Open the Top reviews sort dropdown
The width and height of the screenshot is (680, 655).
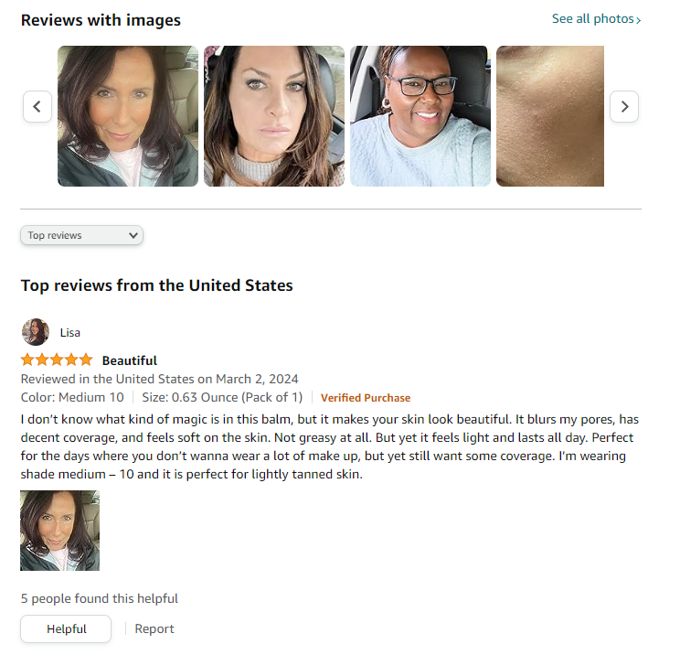click(x=81, y=235)
